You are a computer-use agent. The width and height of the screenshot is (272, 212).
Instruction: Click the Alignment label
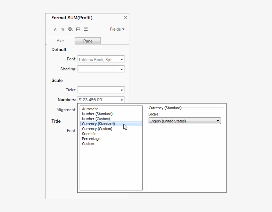pos(66,110)
